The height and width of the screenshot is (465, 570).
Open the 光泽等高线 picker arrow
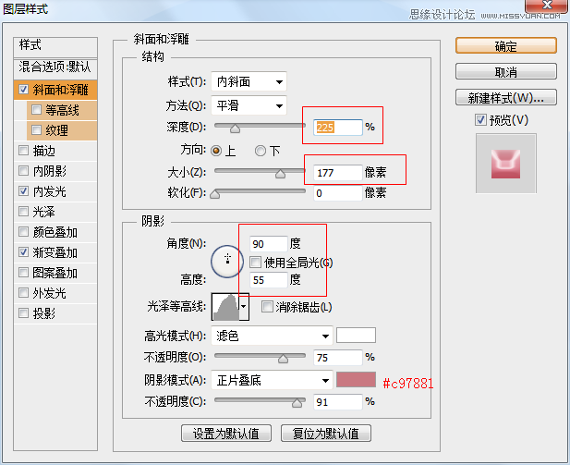click(x=244, y=306)
